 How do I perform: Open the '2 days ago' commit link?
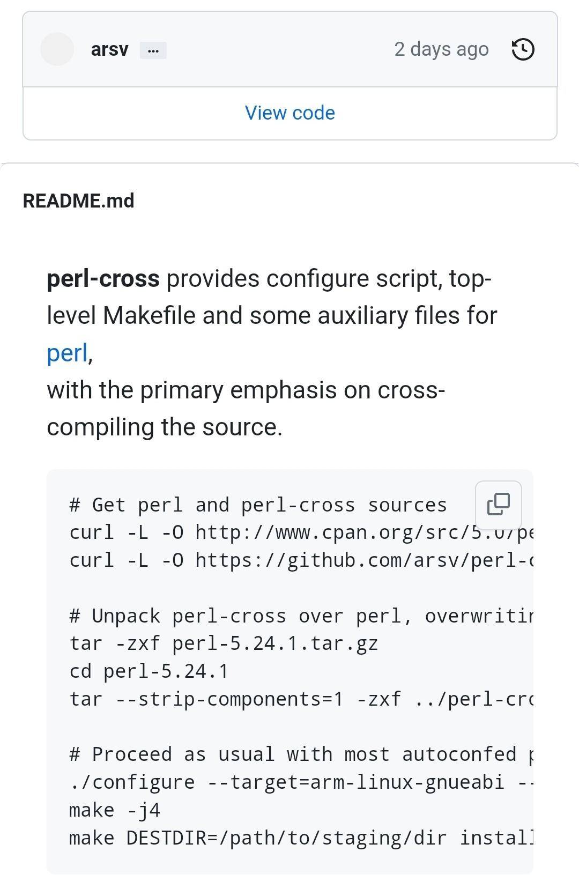coord(442,49)
